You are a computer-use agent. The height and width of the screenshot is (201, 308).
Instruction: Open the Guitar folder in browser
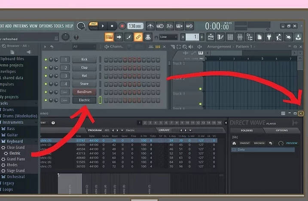coord(12,135)
